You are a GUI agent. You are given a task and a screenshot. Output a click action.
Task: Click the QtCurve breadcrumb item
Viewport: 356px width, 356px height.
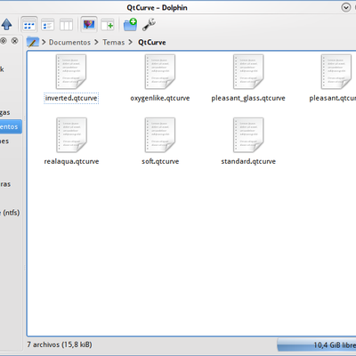point(152,43)
